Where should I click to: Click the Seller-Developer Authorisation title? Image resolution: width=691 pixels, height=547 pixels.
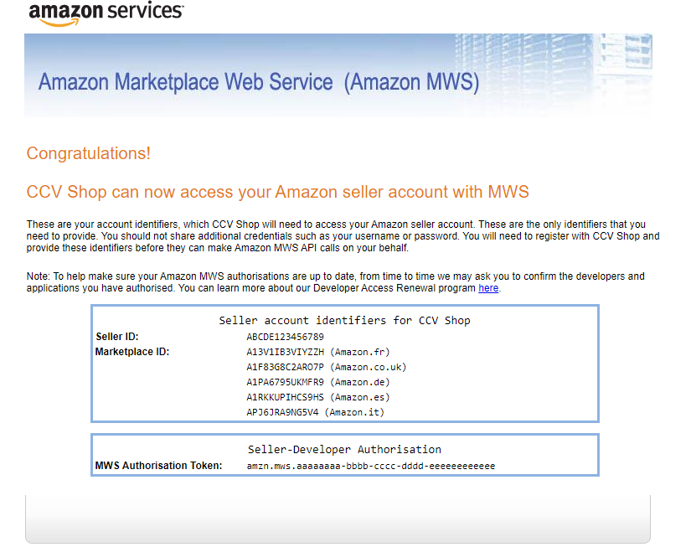point(344,449)
